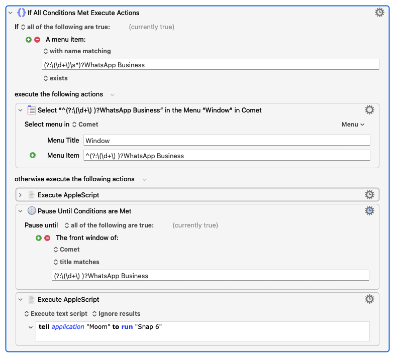Screen dimensions: 395x359
Task: Open the 'with name matching' popup
Action: pyautogui.click(x=77, y=51)
